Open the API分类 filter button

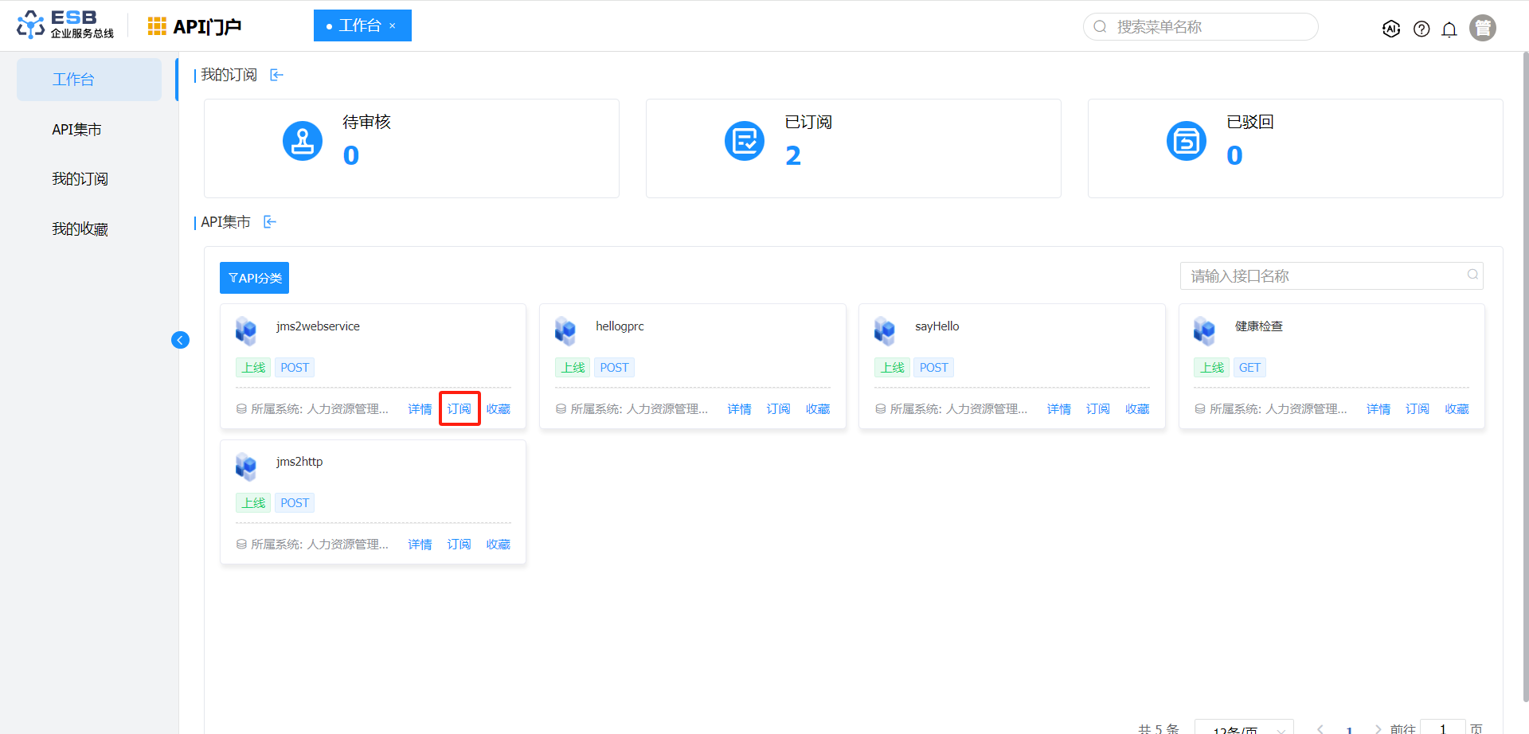pyautogui.click(x=254, y=278)
